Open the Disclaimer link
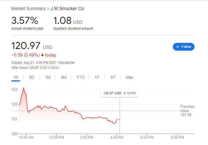The image size is (208, 145). click(67, 63)
